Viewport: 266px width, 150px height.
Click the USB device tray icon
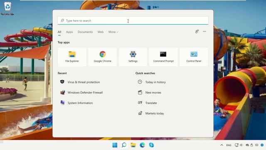(252, 145)
